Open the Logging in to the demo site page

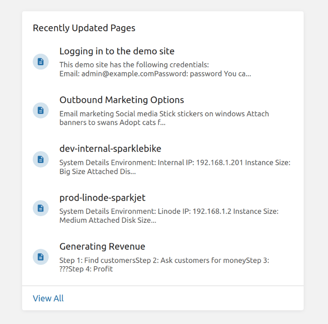click(x=117, y=51)
